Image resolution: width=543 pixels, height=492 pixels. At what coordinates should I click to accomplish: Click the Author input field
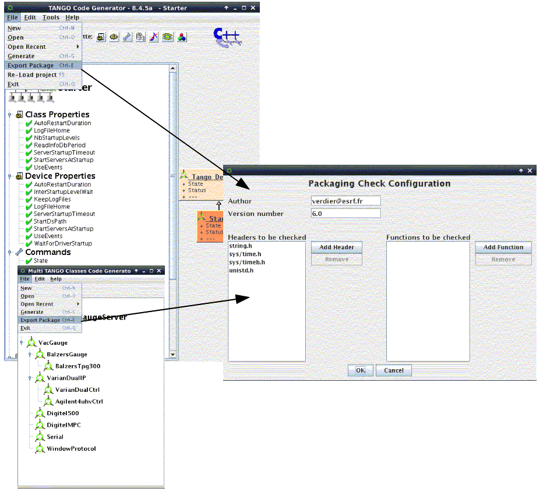click(x=346, y=201)
